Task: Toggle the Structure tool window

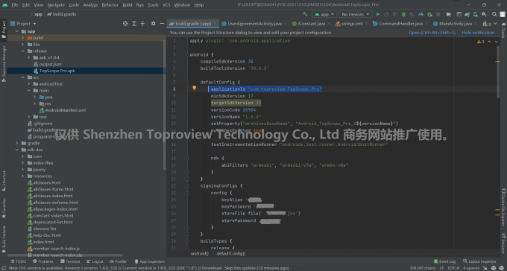Action: pos(4,180)
